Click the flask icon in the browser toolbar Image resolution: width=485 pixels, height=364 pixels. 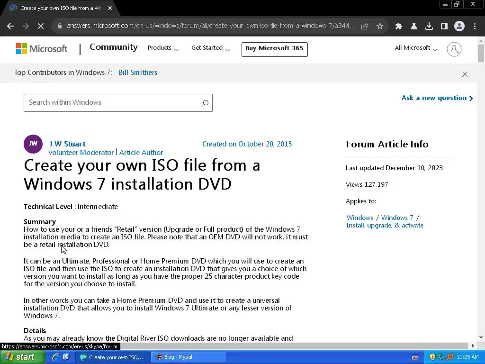click(414, 27)
